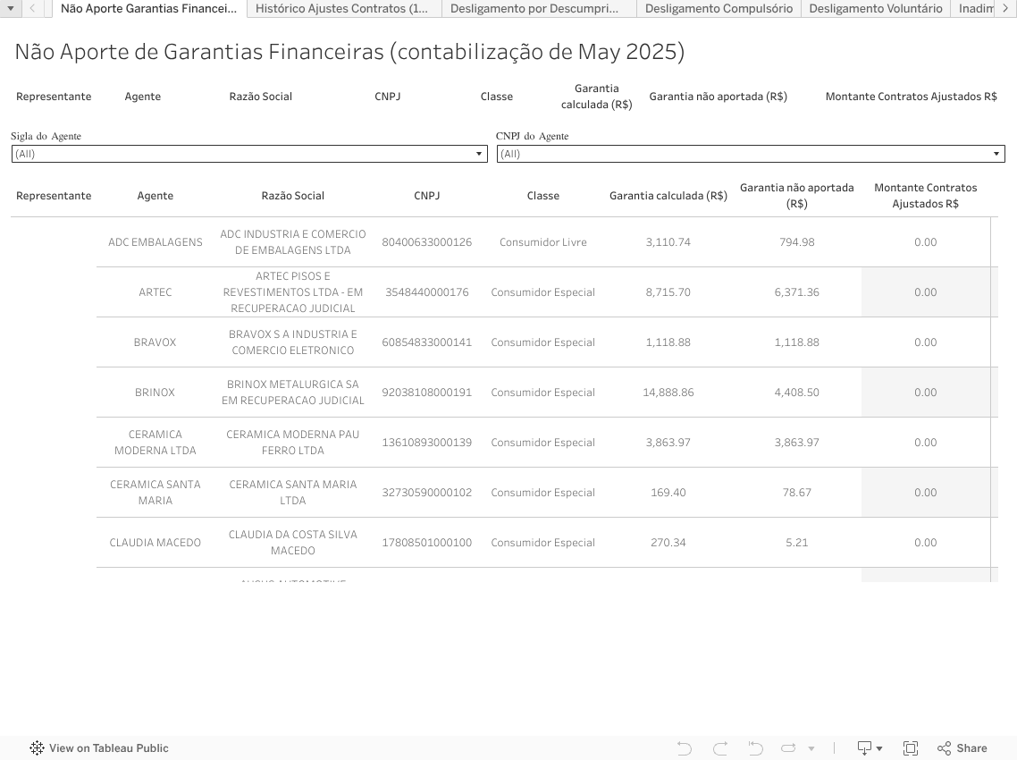Screen dimensions: 1017x760
Task: Go to previous tabs with left chevron
Action: click(x=32, y=8)
